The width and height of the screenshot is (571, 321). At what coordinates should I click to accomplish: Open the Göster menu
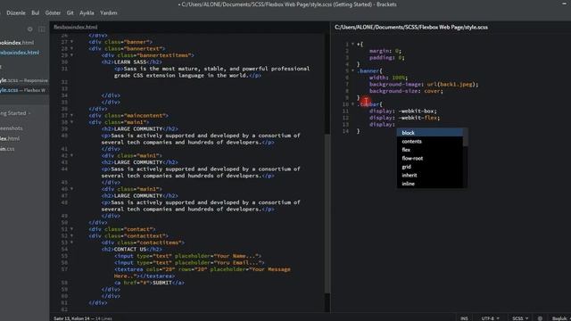(x=53, y=12)
